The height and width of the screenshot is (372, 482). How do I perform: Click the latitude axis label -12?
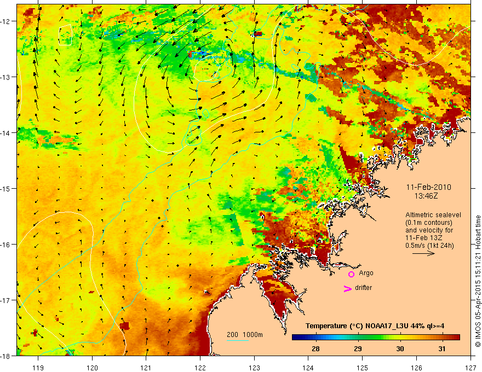click(6, 21)
